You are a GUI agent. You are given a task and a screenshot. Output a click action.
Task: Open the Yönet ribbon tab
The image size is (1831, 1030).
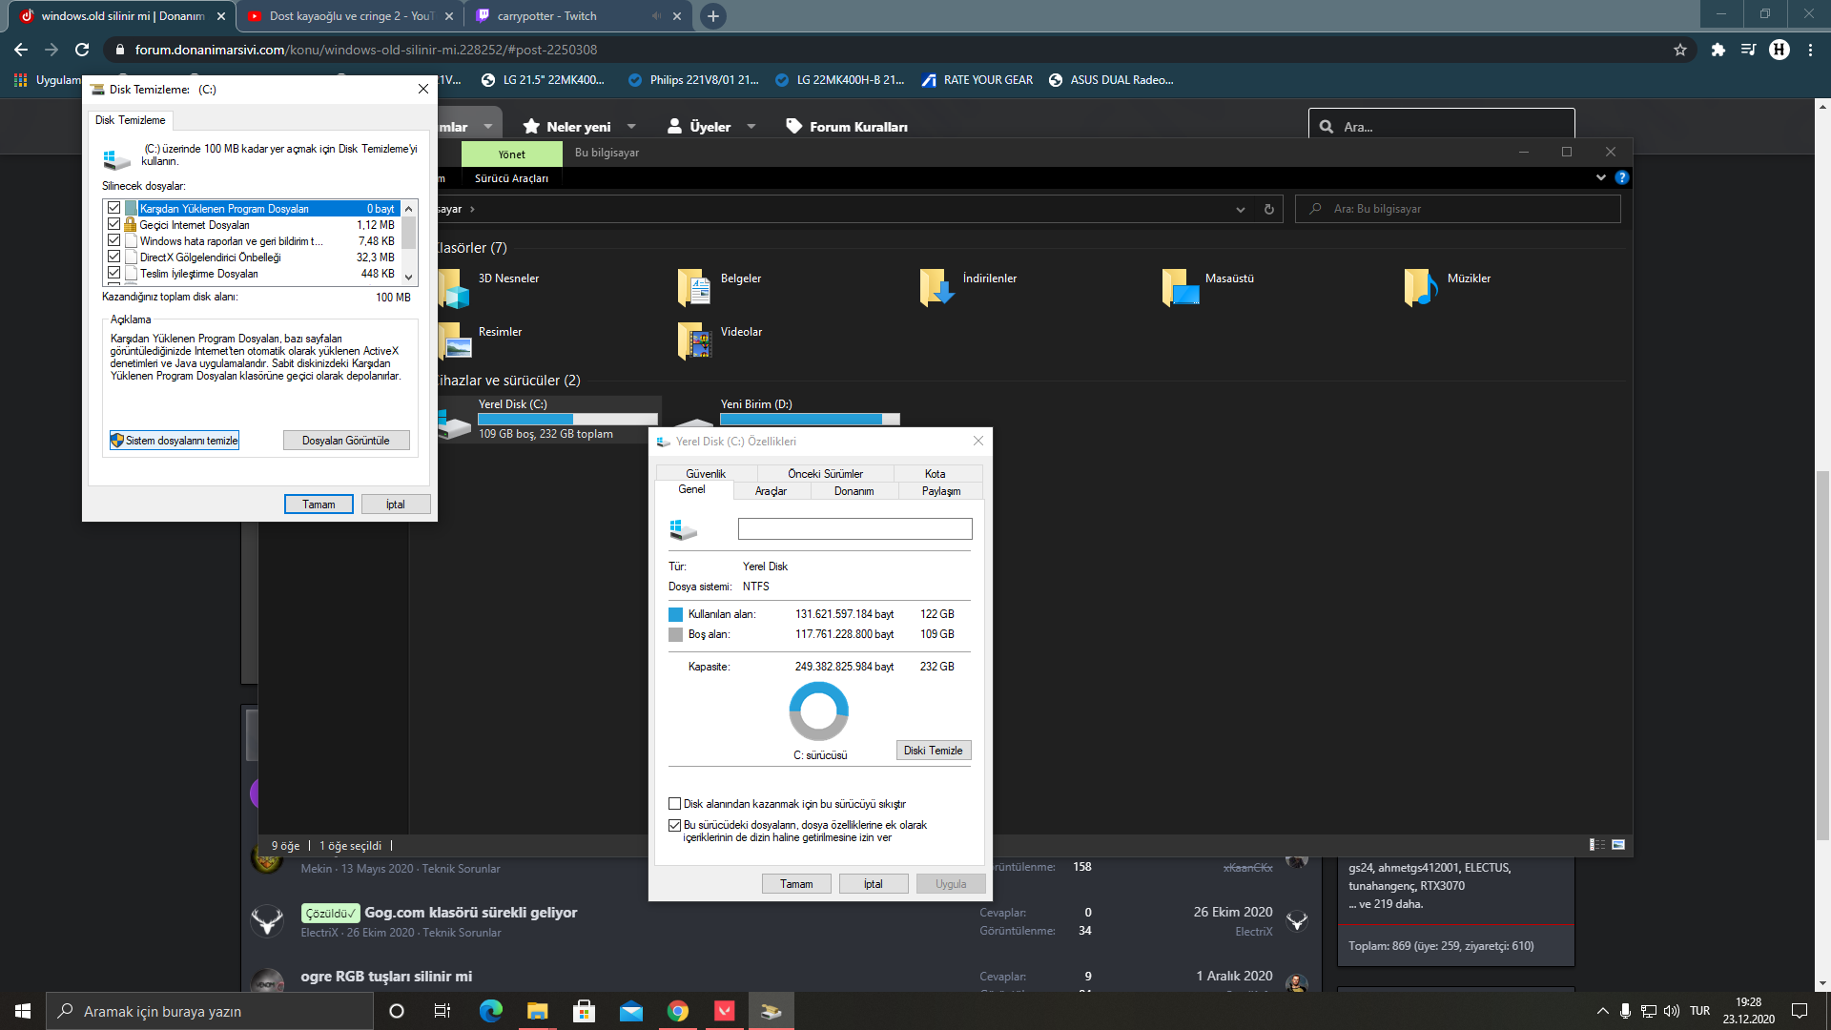[x=511, y=154]
